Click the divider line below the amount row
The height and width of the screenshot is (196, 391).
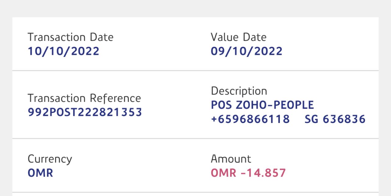pos(195,192)
